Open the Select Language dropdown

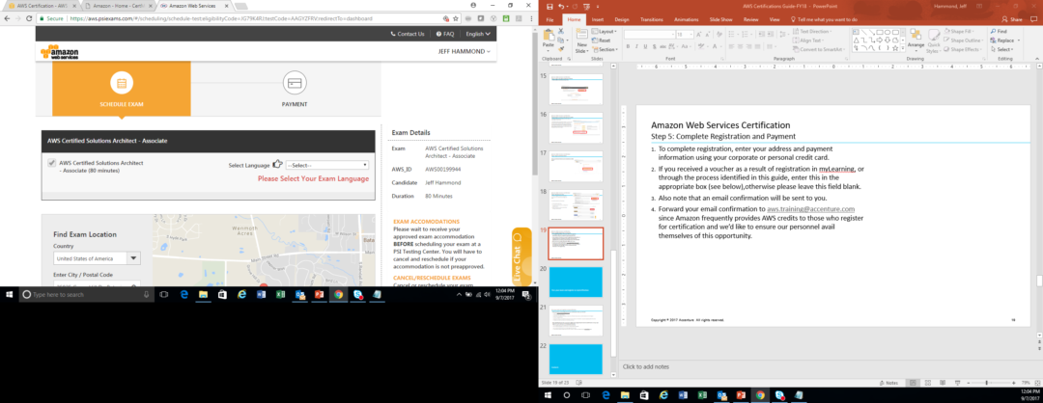coord(326,165)
